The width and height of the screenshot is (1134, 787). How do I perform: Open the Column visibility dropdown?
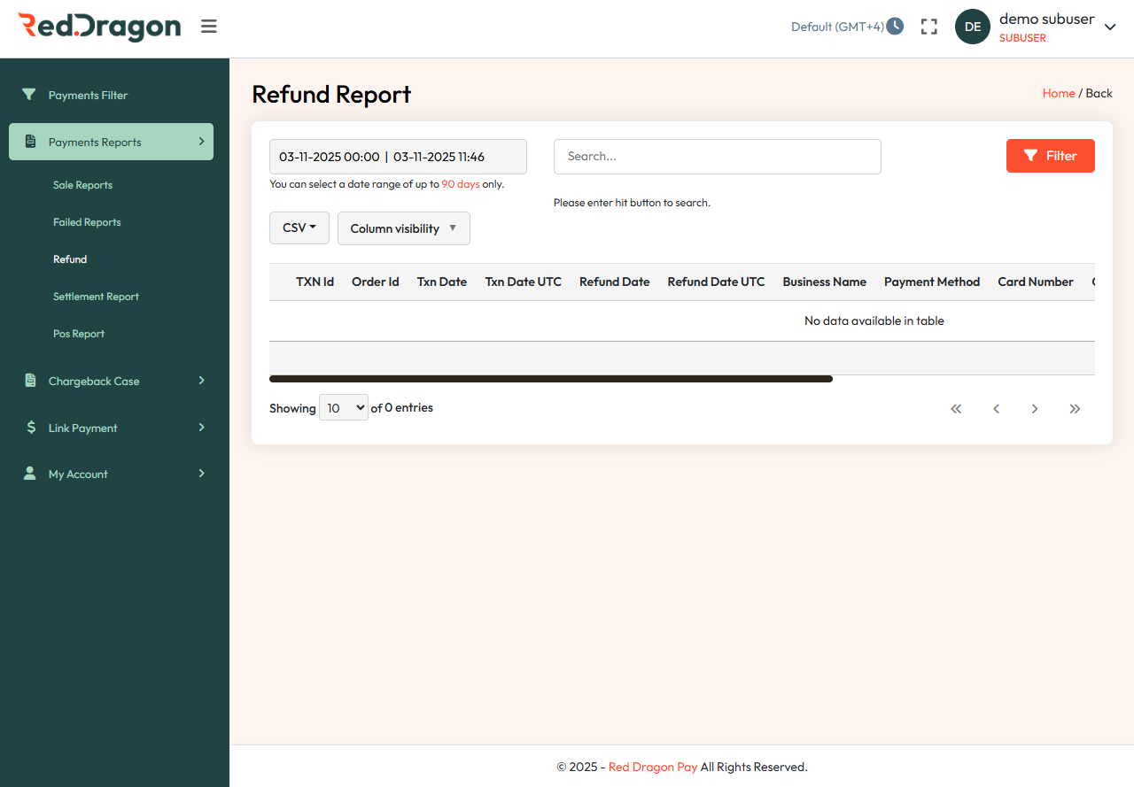403,228
